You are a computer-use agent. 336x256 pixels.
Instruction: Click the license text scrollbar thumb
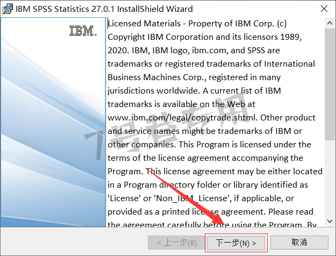[x=330, y=84]
